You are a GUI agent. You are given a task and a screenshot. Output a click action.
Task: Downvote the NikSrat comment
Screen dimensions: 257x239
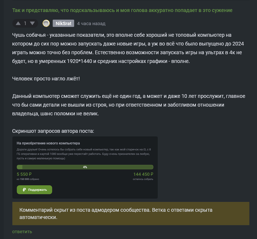(x=32, y=24)
